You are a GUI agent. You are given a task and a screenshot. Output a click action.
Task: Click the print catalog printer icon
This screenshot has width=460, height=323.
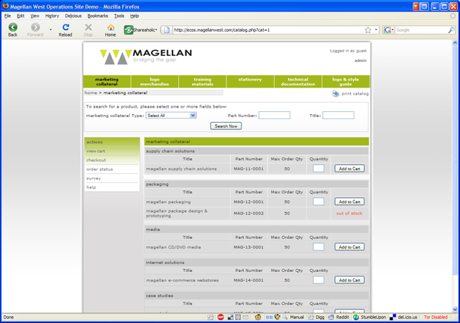point(336,93)
